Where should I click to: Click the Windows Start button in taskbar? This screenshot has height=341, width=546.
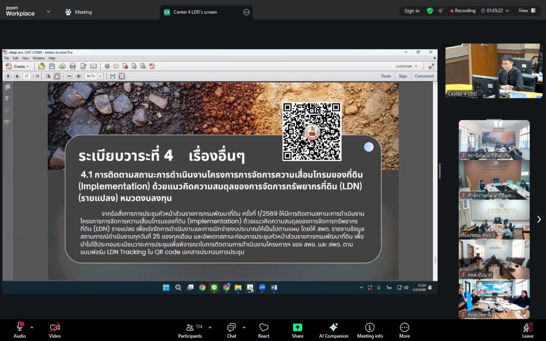tap(166, 288)
